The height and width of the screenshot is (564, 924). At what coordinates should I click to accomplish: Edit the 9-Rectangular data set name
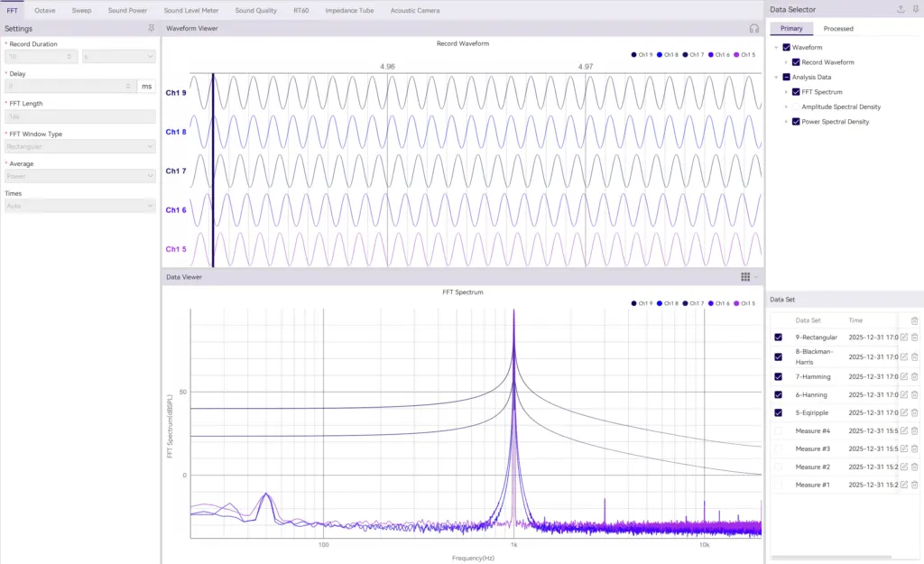904,337
